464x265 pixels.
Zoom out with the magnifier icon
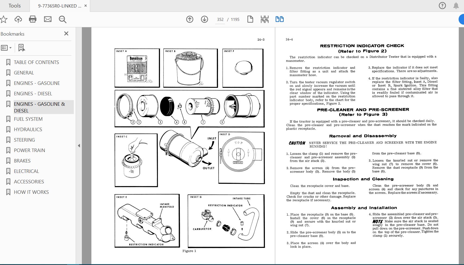coord(62,19)
